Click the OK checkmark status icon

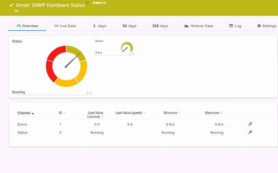point(11,5)
